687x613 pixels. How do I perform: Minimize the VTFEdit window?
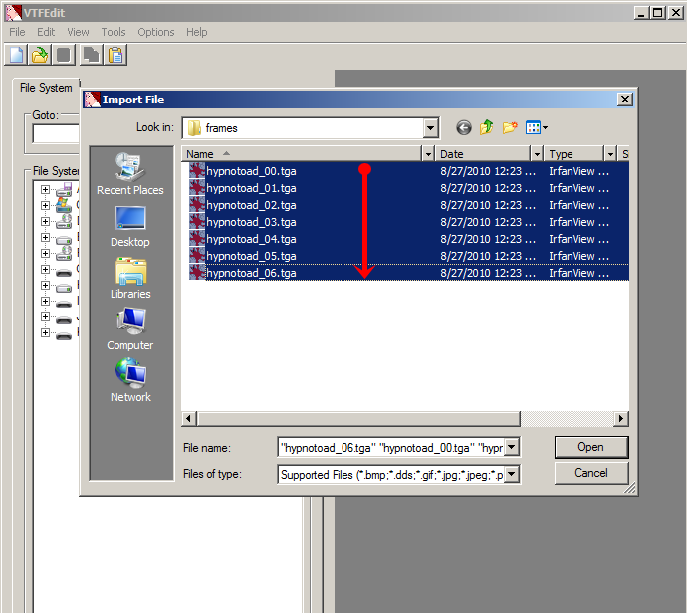(x=641, y=13)
